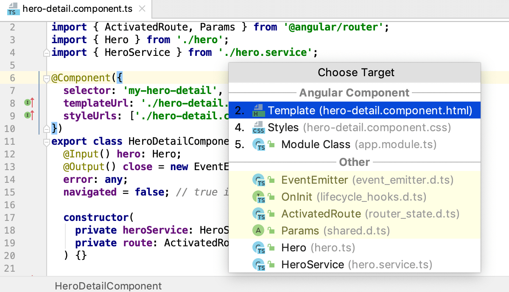Click the EventEmitter class icon in list
The width and height of the screenshot is (509, 292).
[x=258, y=180]
